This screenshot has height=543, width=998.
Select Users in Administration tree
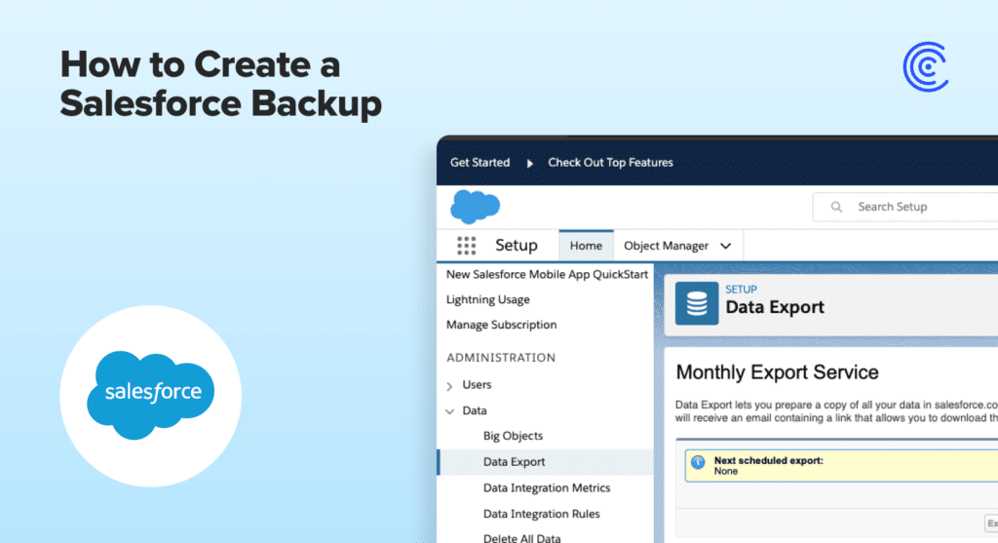[477, 384]
